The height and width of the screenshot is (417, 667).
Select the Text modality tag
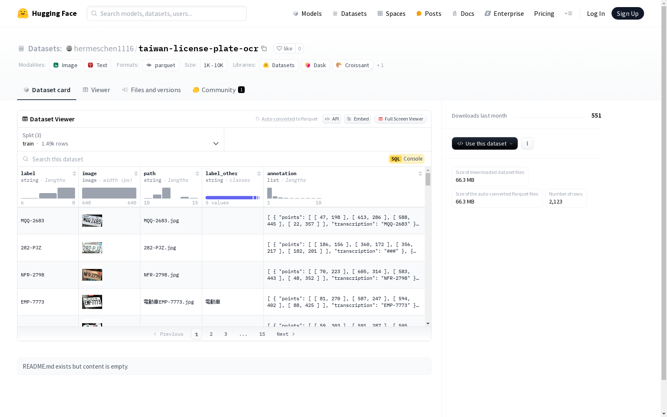click(x=98, y=65)
